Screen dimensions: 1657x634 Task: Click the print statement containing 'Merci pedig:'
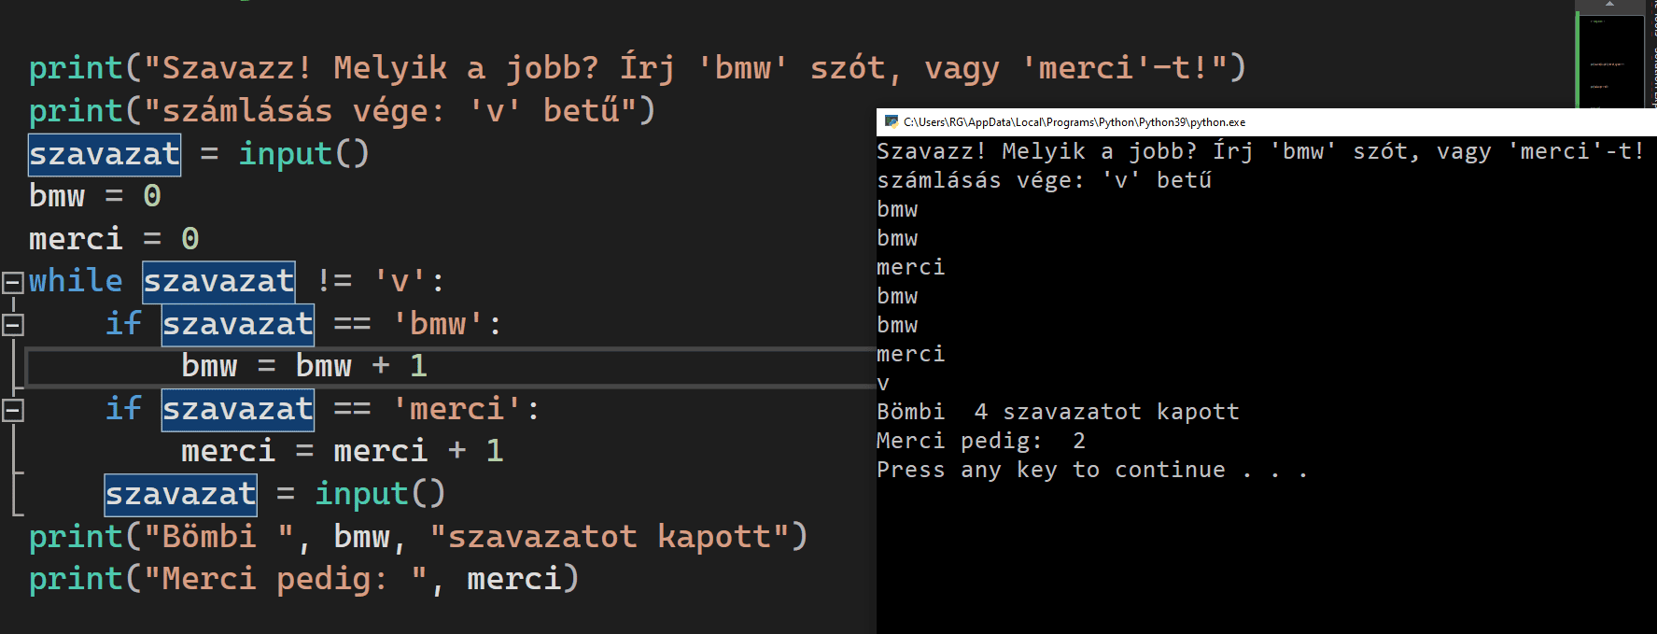(303, 579)
